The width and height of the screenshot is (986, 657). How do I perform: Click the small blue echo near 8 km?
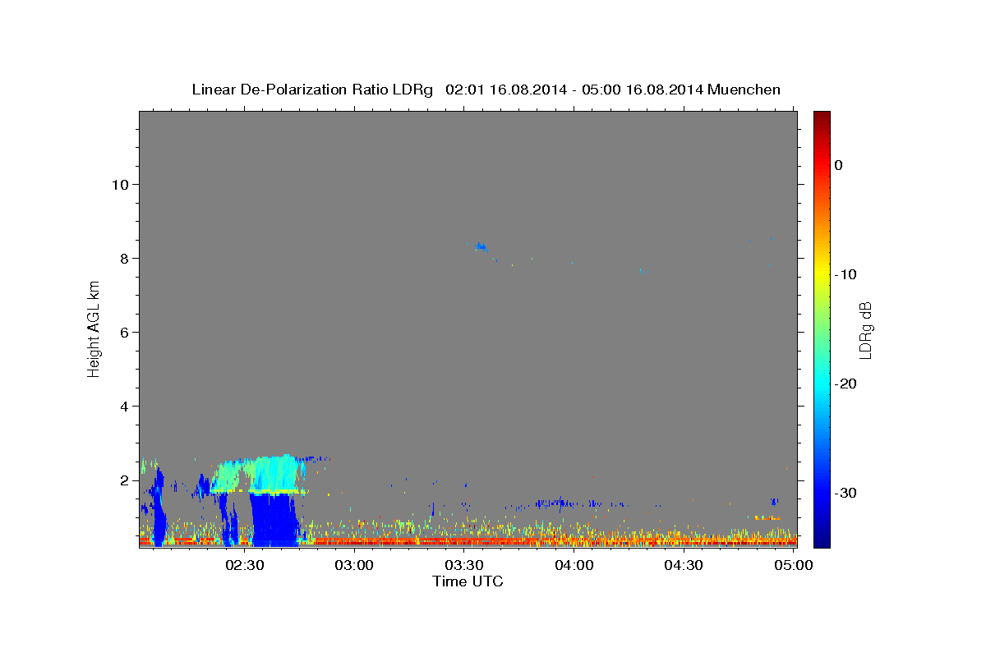point(480,246)
